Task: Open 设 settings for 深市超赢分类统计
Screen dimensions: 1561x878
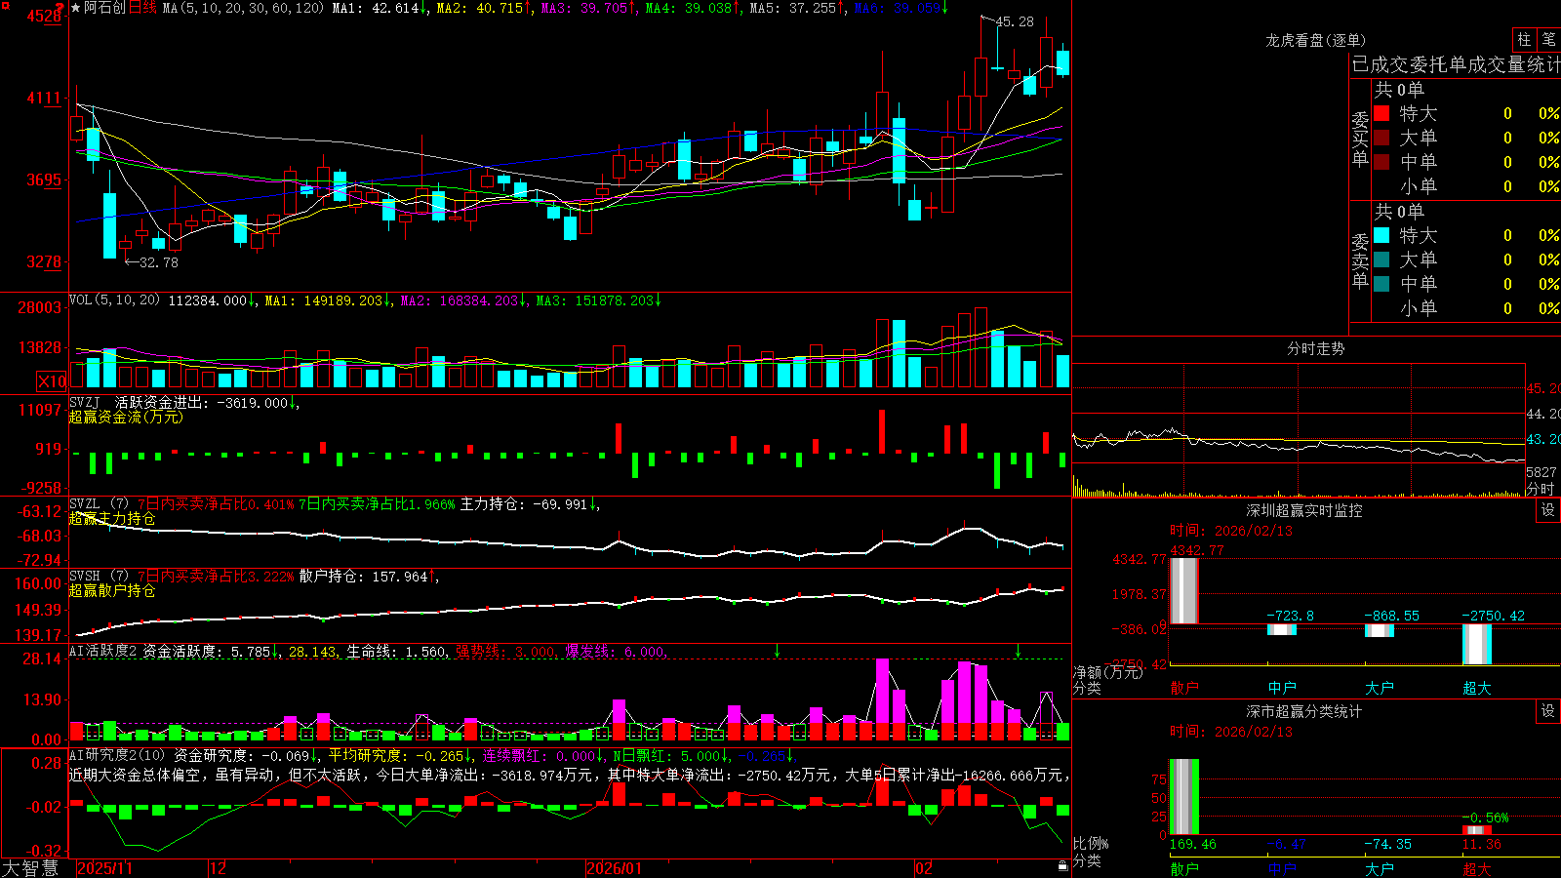Action: [1548, 711]
